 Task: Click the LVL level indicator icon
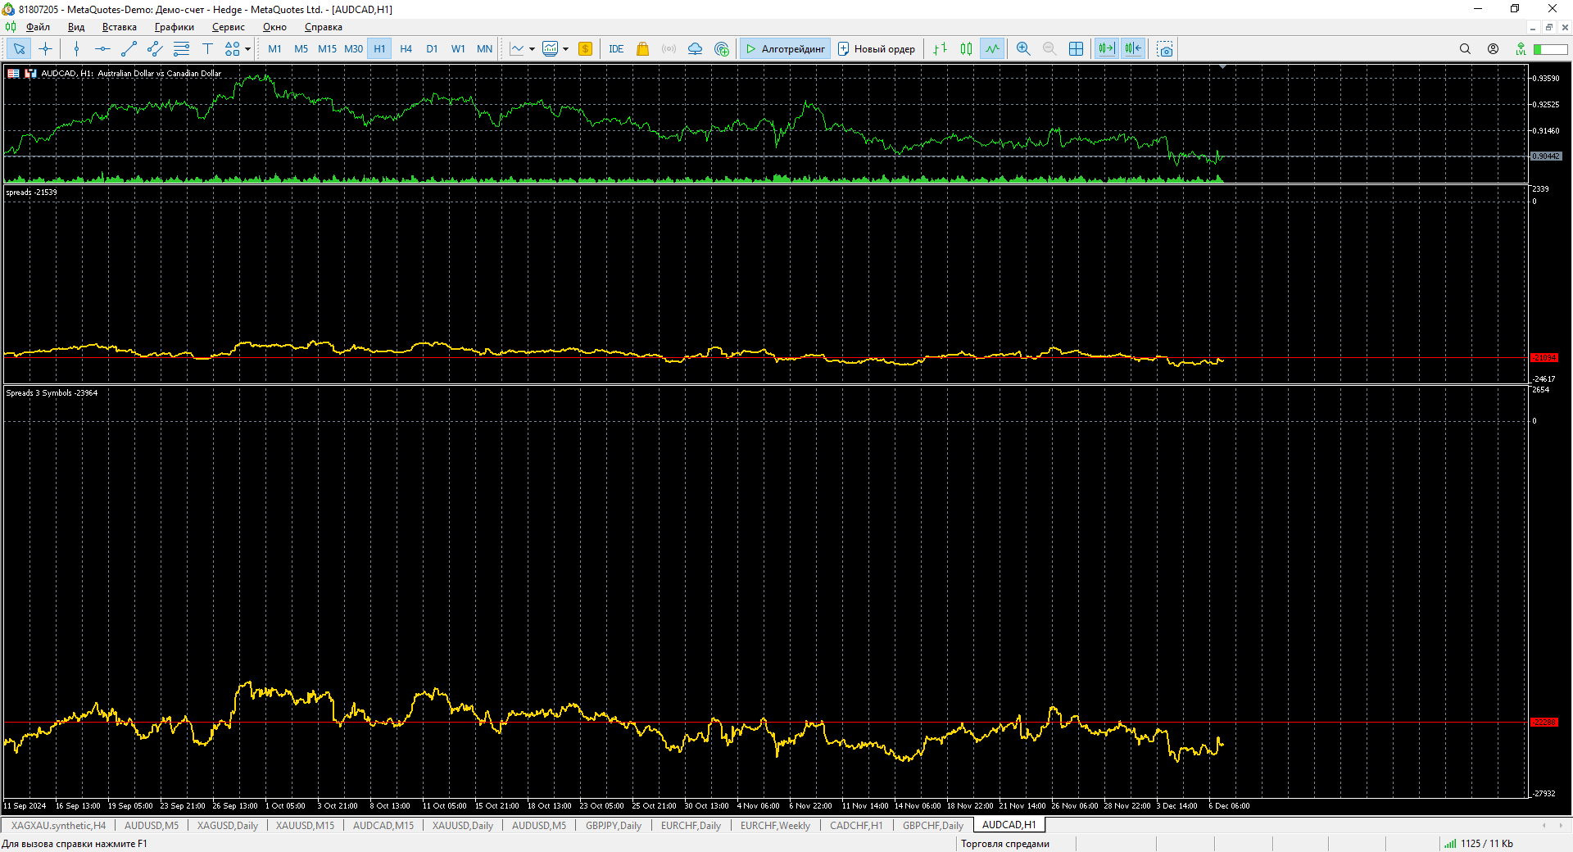tap(1521, 49)
